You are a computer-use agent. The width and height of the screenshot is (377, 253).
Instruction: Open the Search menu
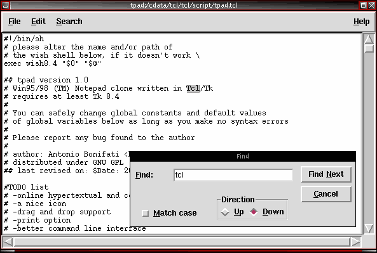(69, 22)
